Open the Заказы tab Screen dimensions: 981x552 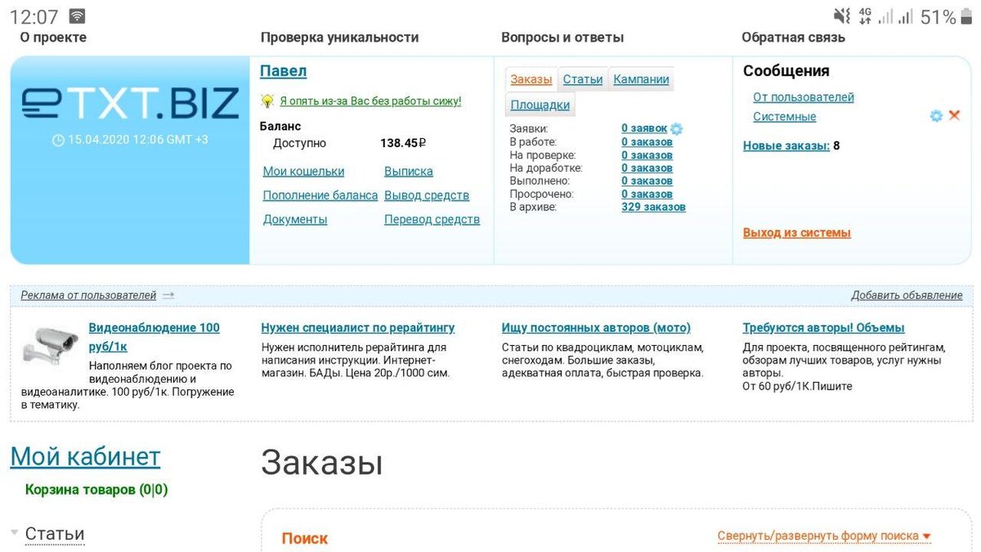click(531, 79)
